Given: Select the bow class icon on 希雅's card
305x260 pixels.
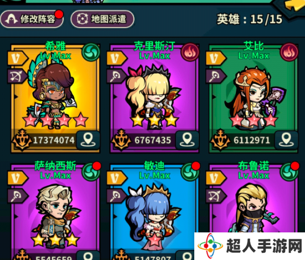Looking at the screenshot, I should (17, 76).
